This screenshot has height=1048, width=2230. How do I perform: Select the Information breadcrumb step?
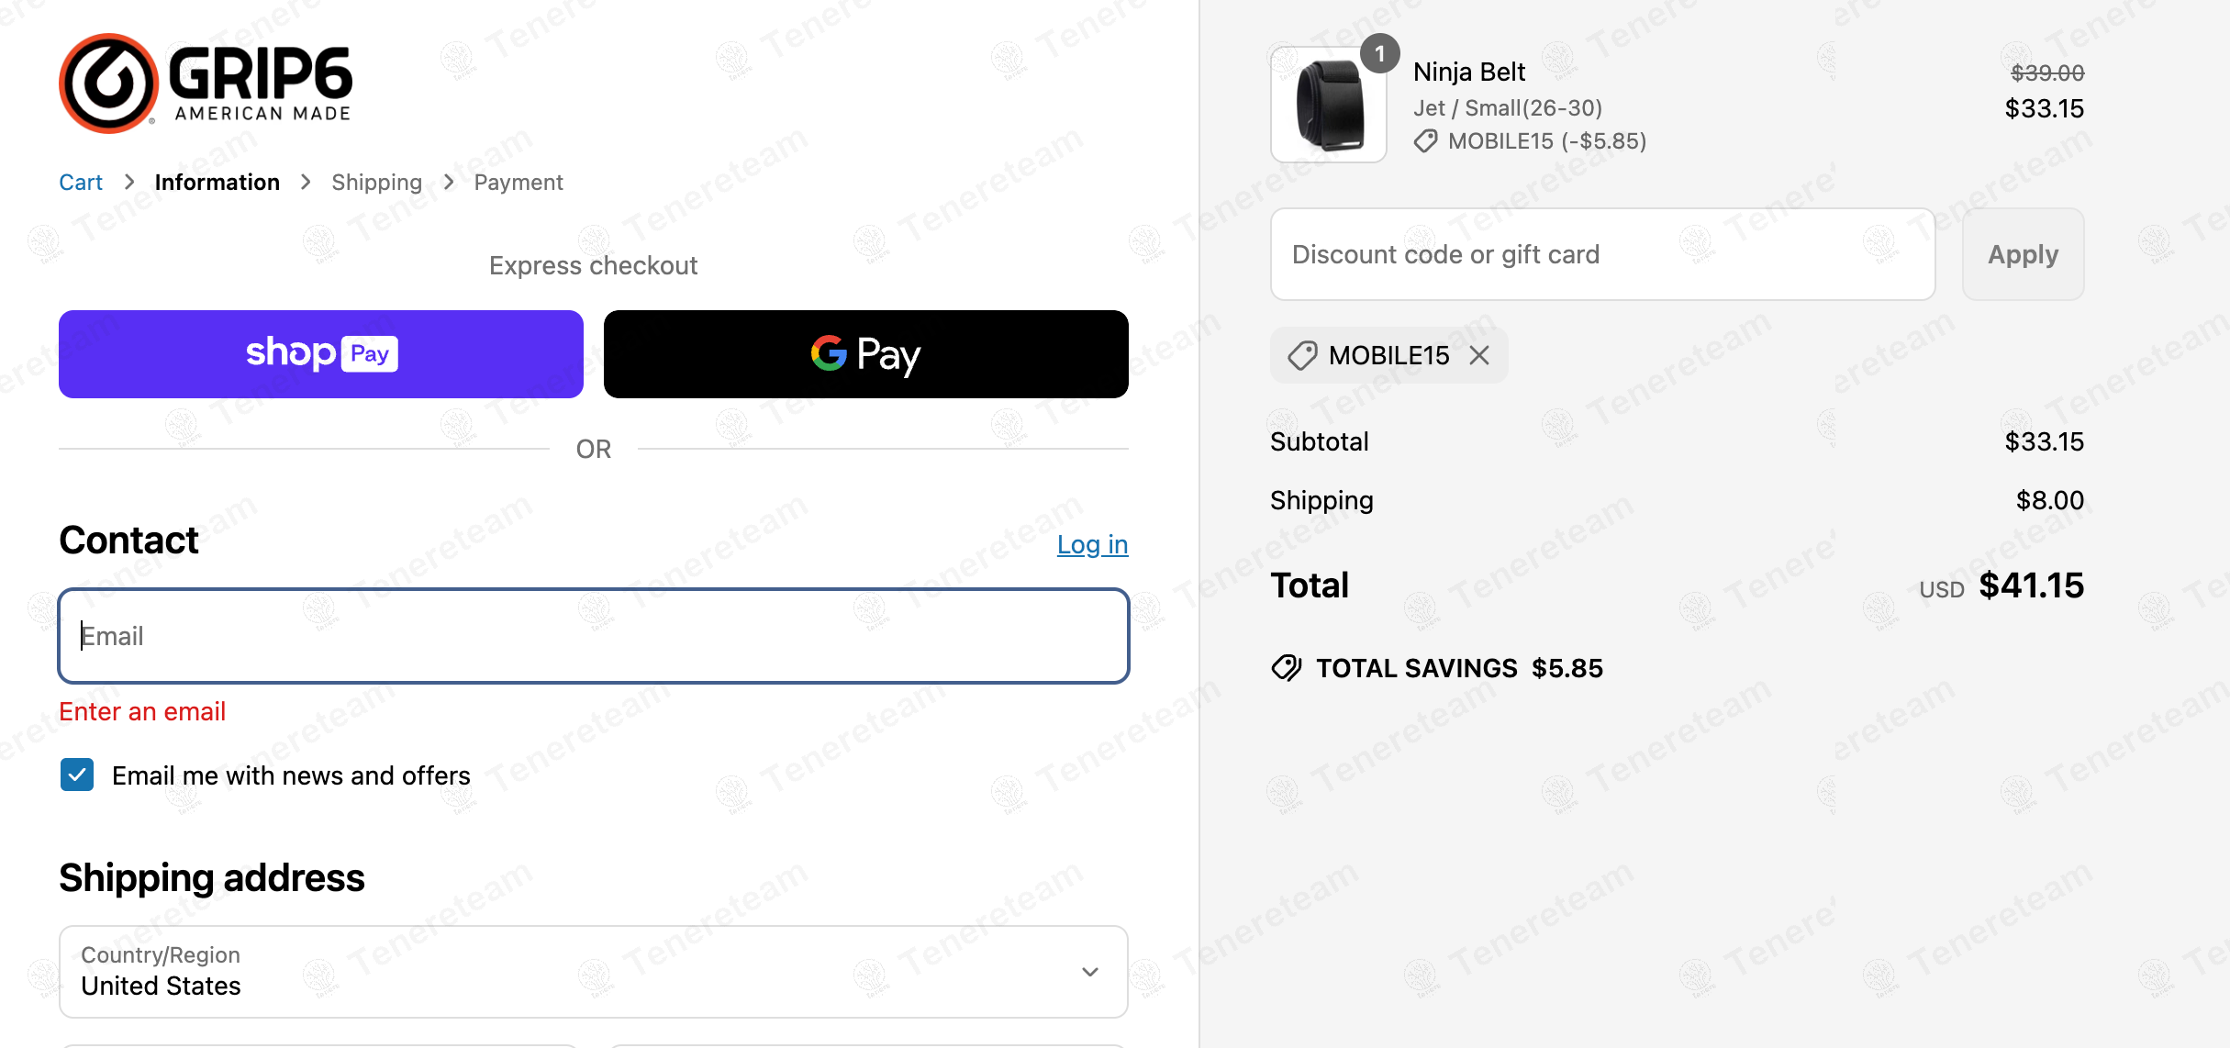217,183
